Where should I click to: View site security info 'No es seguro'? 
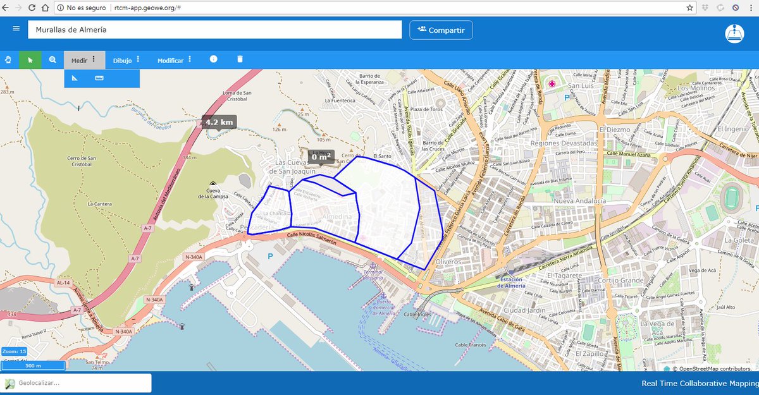tap(81, 8)
